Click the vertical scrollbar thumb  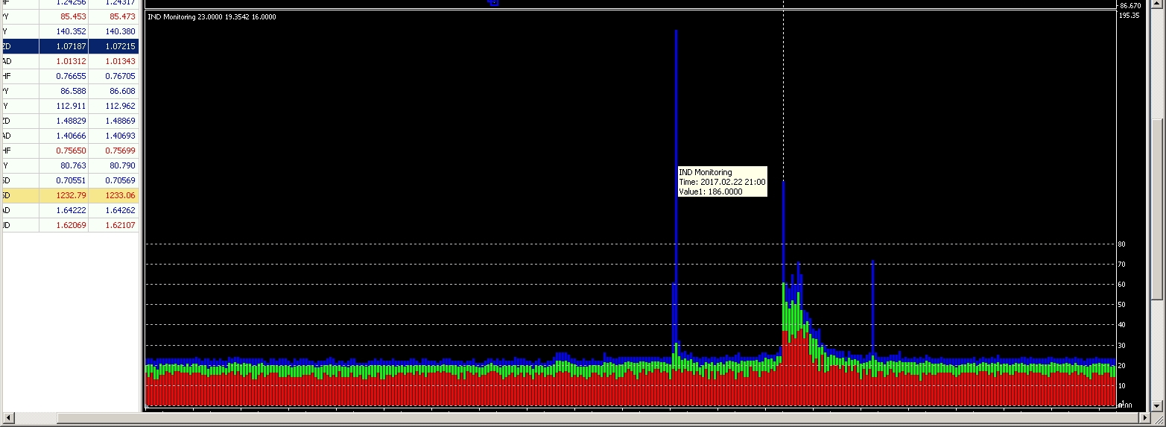pyautogui.click(x=1157, y=210)
